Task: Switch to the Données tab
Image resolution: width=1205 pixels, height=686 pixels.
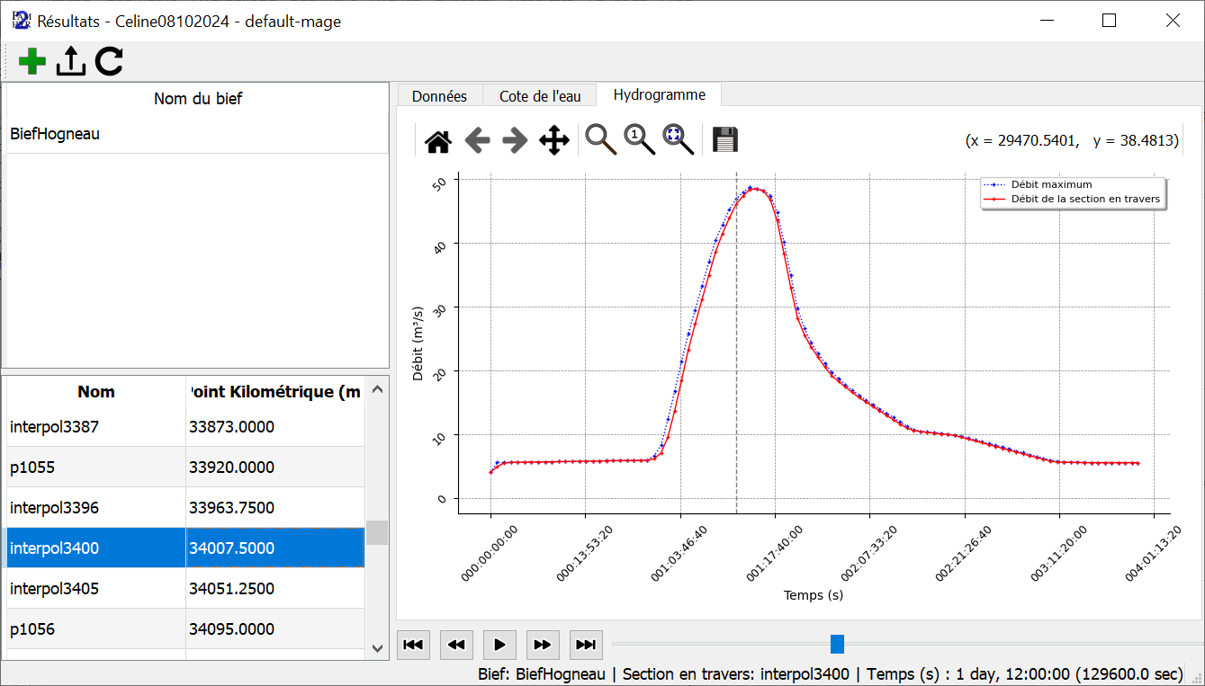Action: click(x=439, y=96)
